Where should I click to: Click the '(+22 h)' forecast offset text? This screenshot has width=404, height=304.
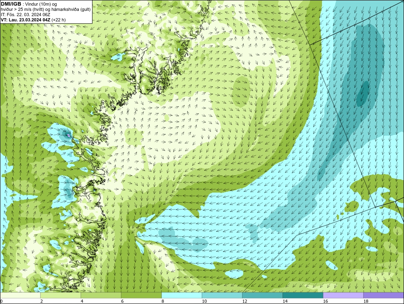[x=59, y=20]
